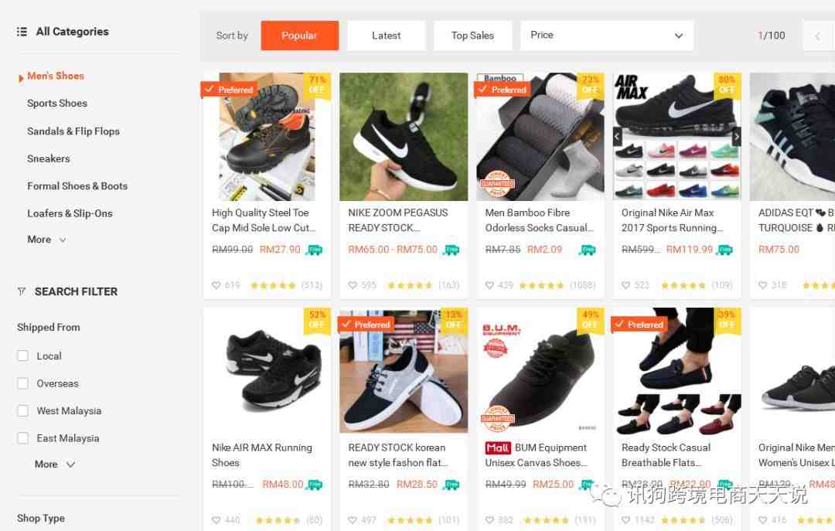Click the Search Filter funnel icon
Image resolution: width=835 pixels, height=531 pixels.
[22, 292]
